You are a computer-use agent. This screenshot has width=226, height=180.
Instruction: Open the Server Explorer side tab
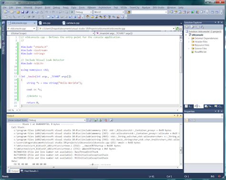point(3,31)
